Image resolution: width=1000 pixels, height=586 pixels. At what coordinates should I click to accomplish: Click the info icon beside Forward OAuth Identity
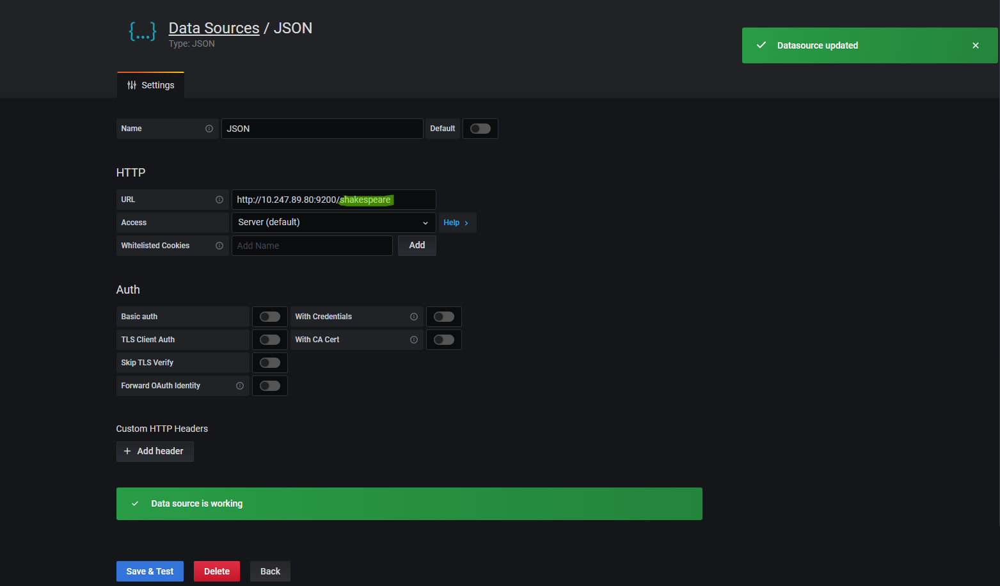[x=240, y=385]
